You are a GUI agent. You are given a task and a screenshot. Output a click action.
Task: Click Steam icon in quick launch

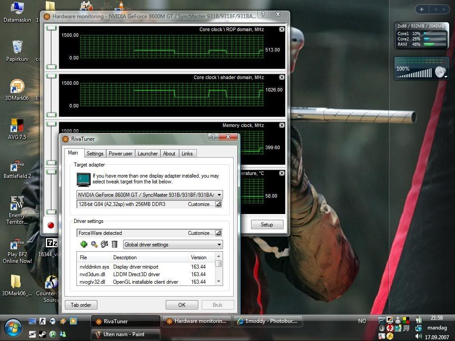tap(42, 334)
